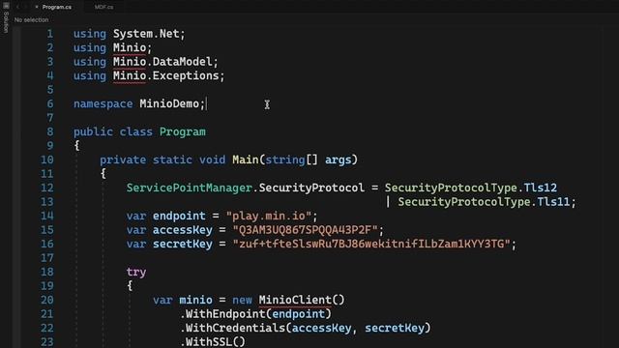The image size is (619, 348).
Task: Click the "play.min.io" string
Action: [x=269, y=216]
